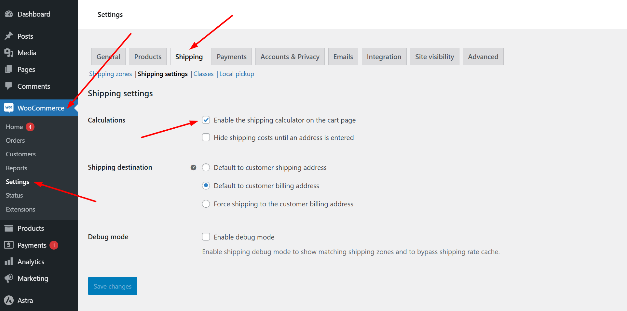627x311 pixels.
Task: Click the Posts pushpin icon
Action: pyautogui.click(x=9, y=36)
